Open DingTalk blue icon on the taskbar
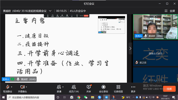The height and width of the screenshot is (100, 178). pyautogui.click(x=100, y=97)
